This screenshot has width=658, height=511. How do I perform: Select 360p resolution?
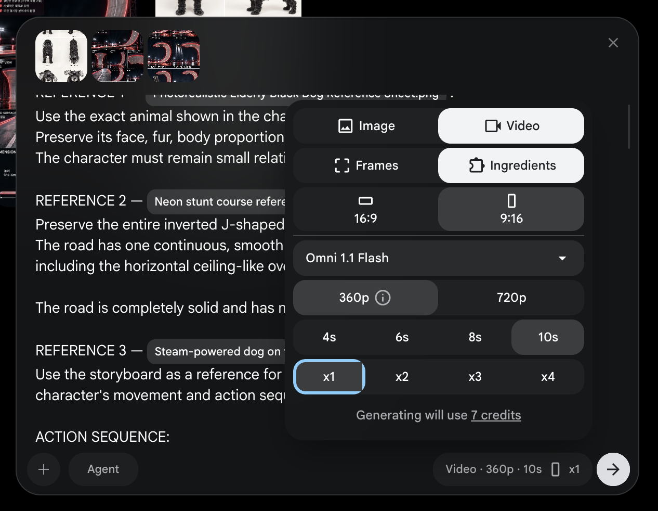click(366, 298)
